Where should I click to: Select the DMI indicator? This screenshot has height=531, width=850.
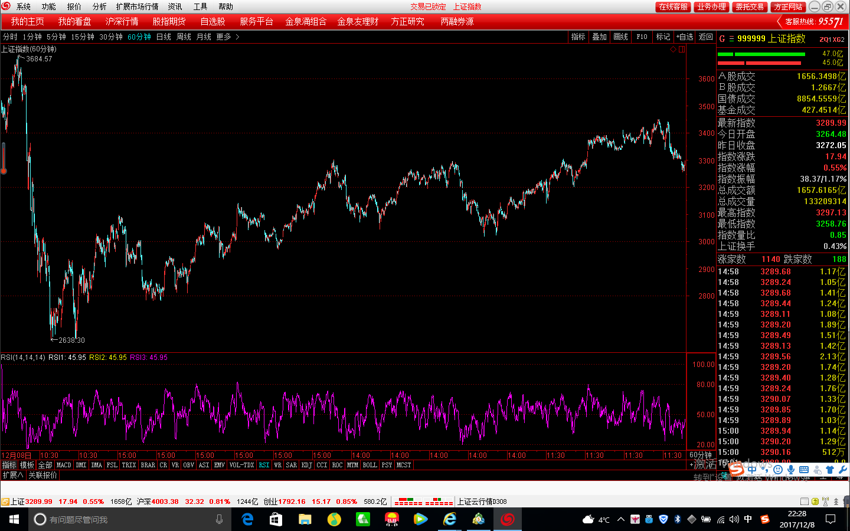pyautogui.click(x=81, y=465)
